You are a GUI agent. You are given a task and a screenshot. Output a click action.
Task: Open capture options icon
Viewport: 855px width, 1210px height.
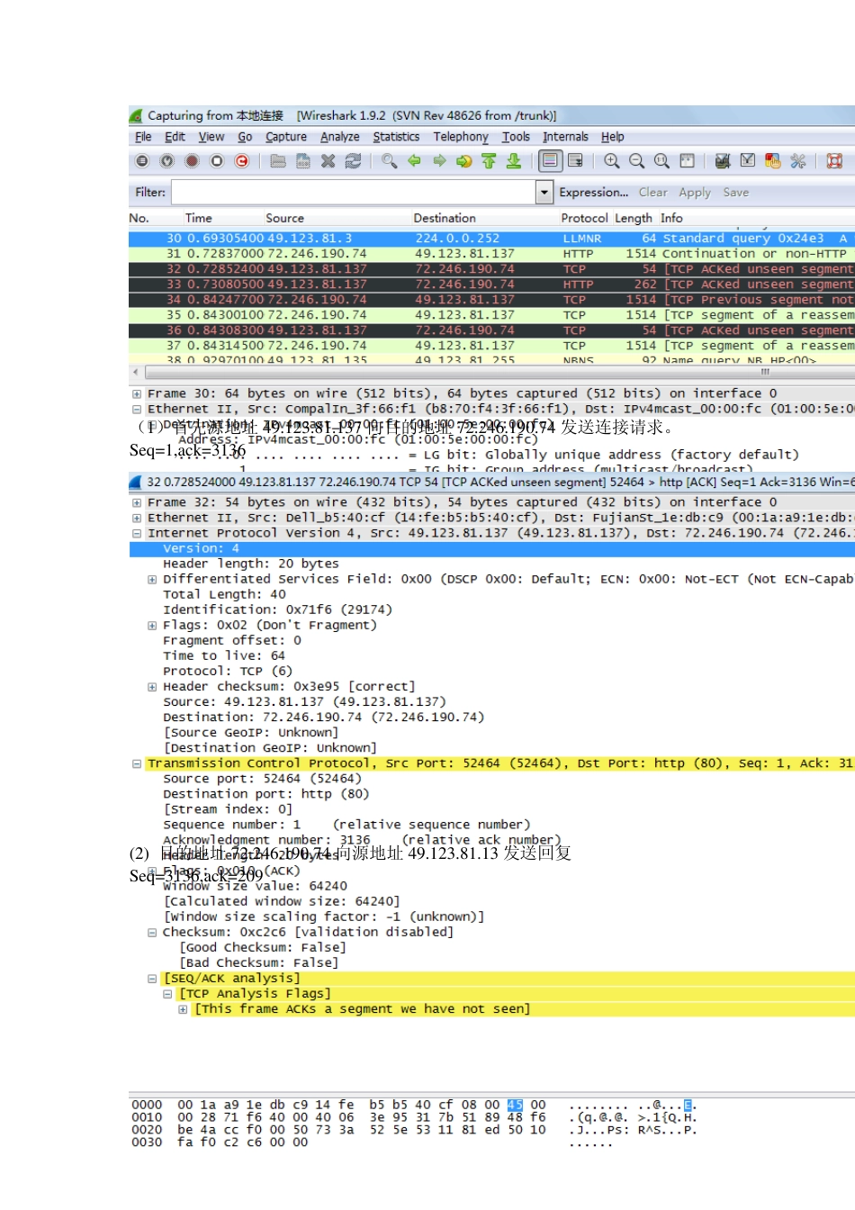click(166, 161)
